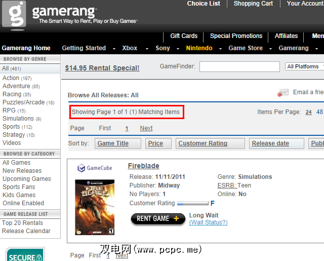
Task: Browse the Action genre
Action: [17, 78]
